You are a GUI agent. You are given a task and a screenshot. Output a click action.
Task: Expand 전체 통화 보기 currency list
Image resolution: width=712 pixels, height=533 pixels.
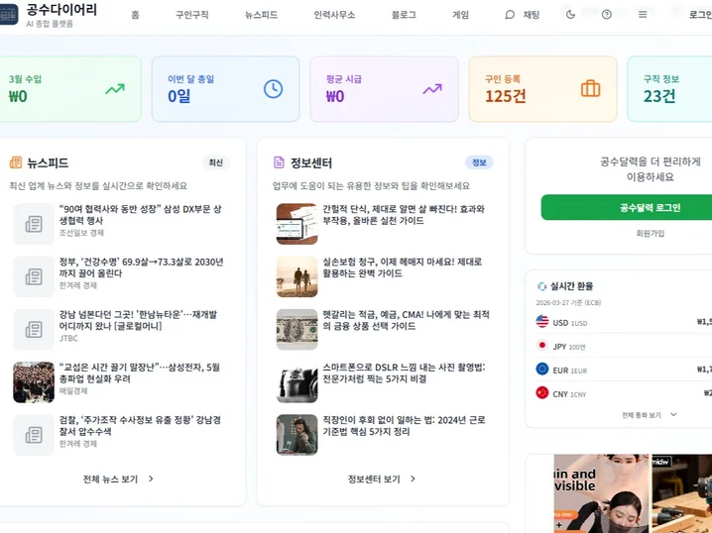coord(649,415)
